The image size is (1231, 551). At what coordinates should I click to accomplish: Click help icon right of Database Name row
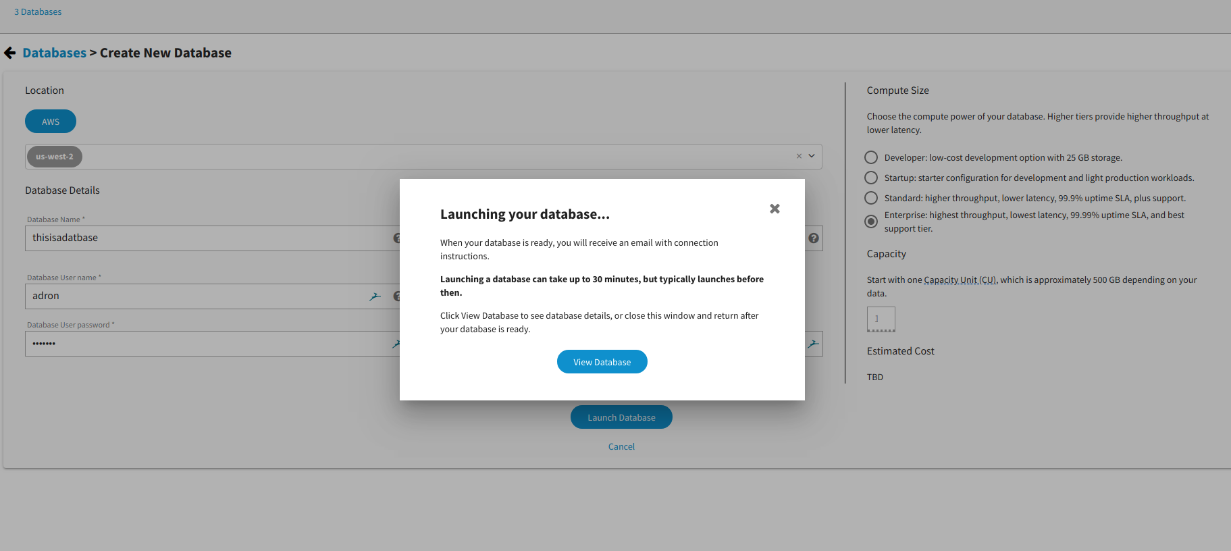814,238
